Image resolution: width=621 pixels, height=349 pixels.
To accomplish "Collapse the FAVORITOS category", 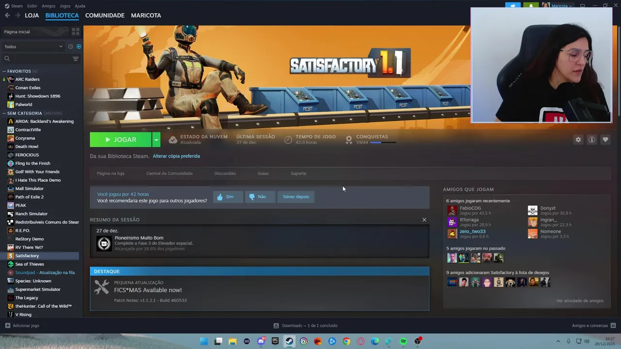I will (x=4, y=71).
